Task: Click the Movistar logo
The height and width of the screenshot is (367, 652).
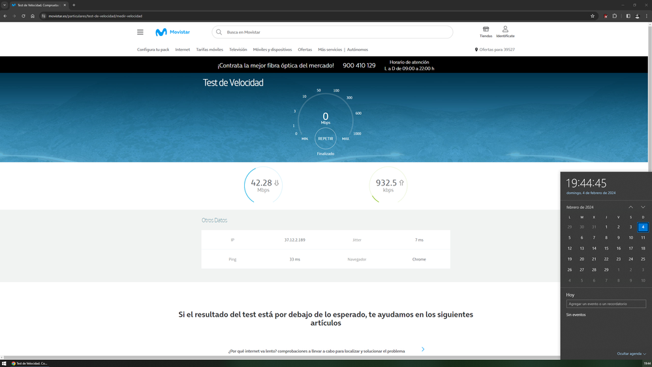Action: pos(172,32)
